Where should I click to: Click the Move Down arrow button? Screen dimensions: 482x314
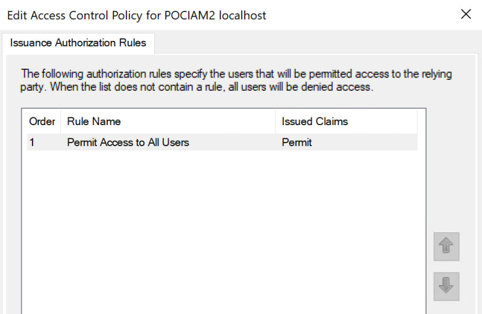[x=446, y=286]
